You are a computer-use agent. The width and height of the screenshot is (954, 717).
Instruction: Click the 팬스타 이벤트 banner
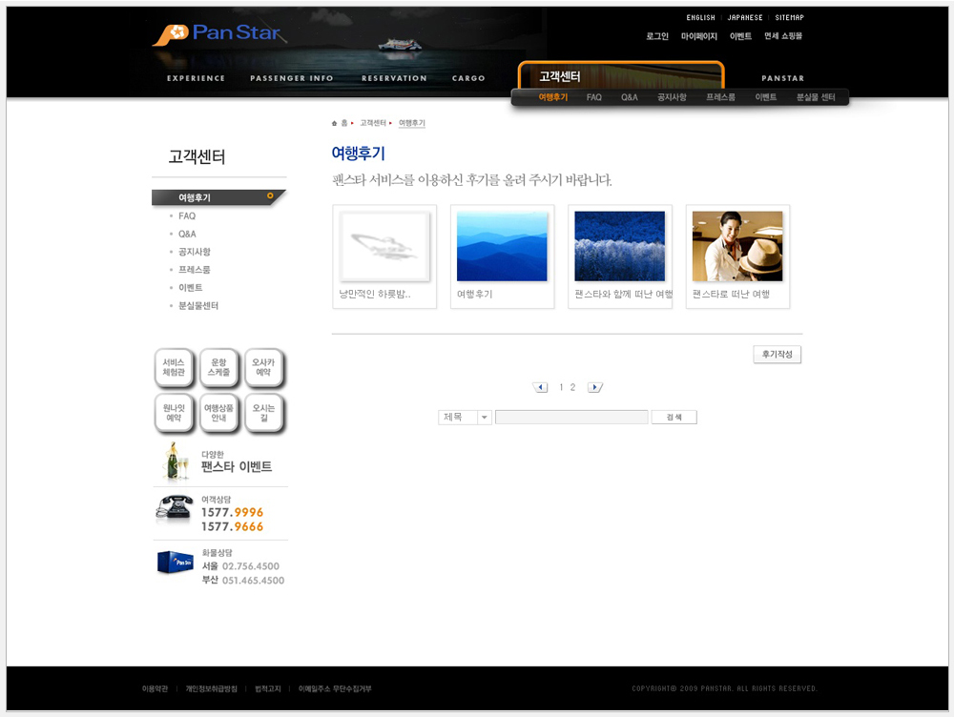coord(219,461)
